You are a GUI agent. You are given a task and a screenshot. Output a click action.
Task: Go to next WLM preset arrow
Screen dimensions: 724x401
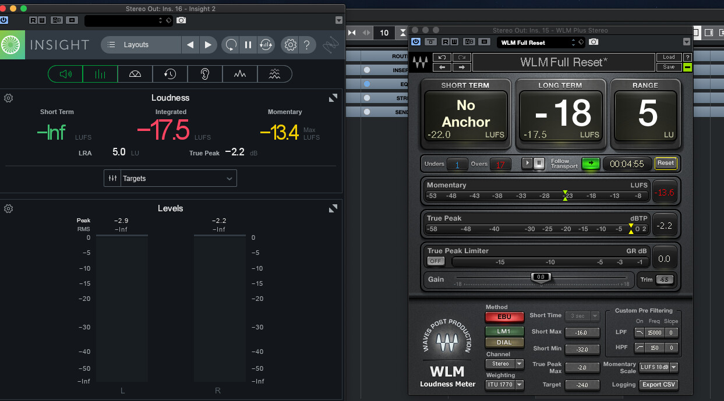pos(461,67)
